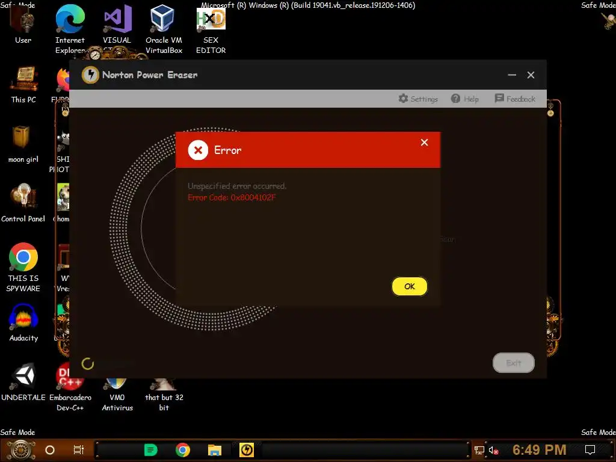Screen dimensions: 616x462
Task: Click the Norton Power Eraser logo icon
Action: (90, 75)
